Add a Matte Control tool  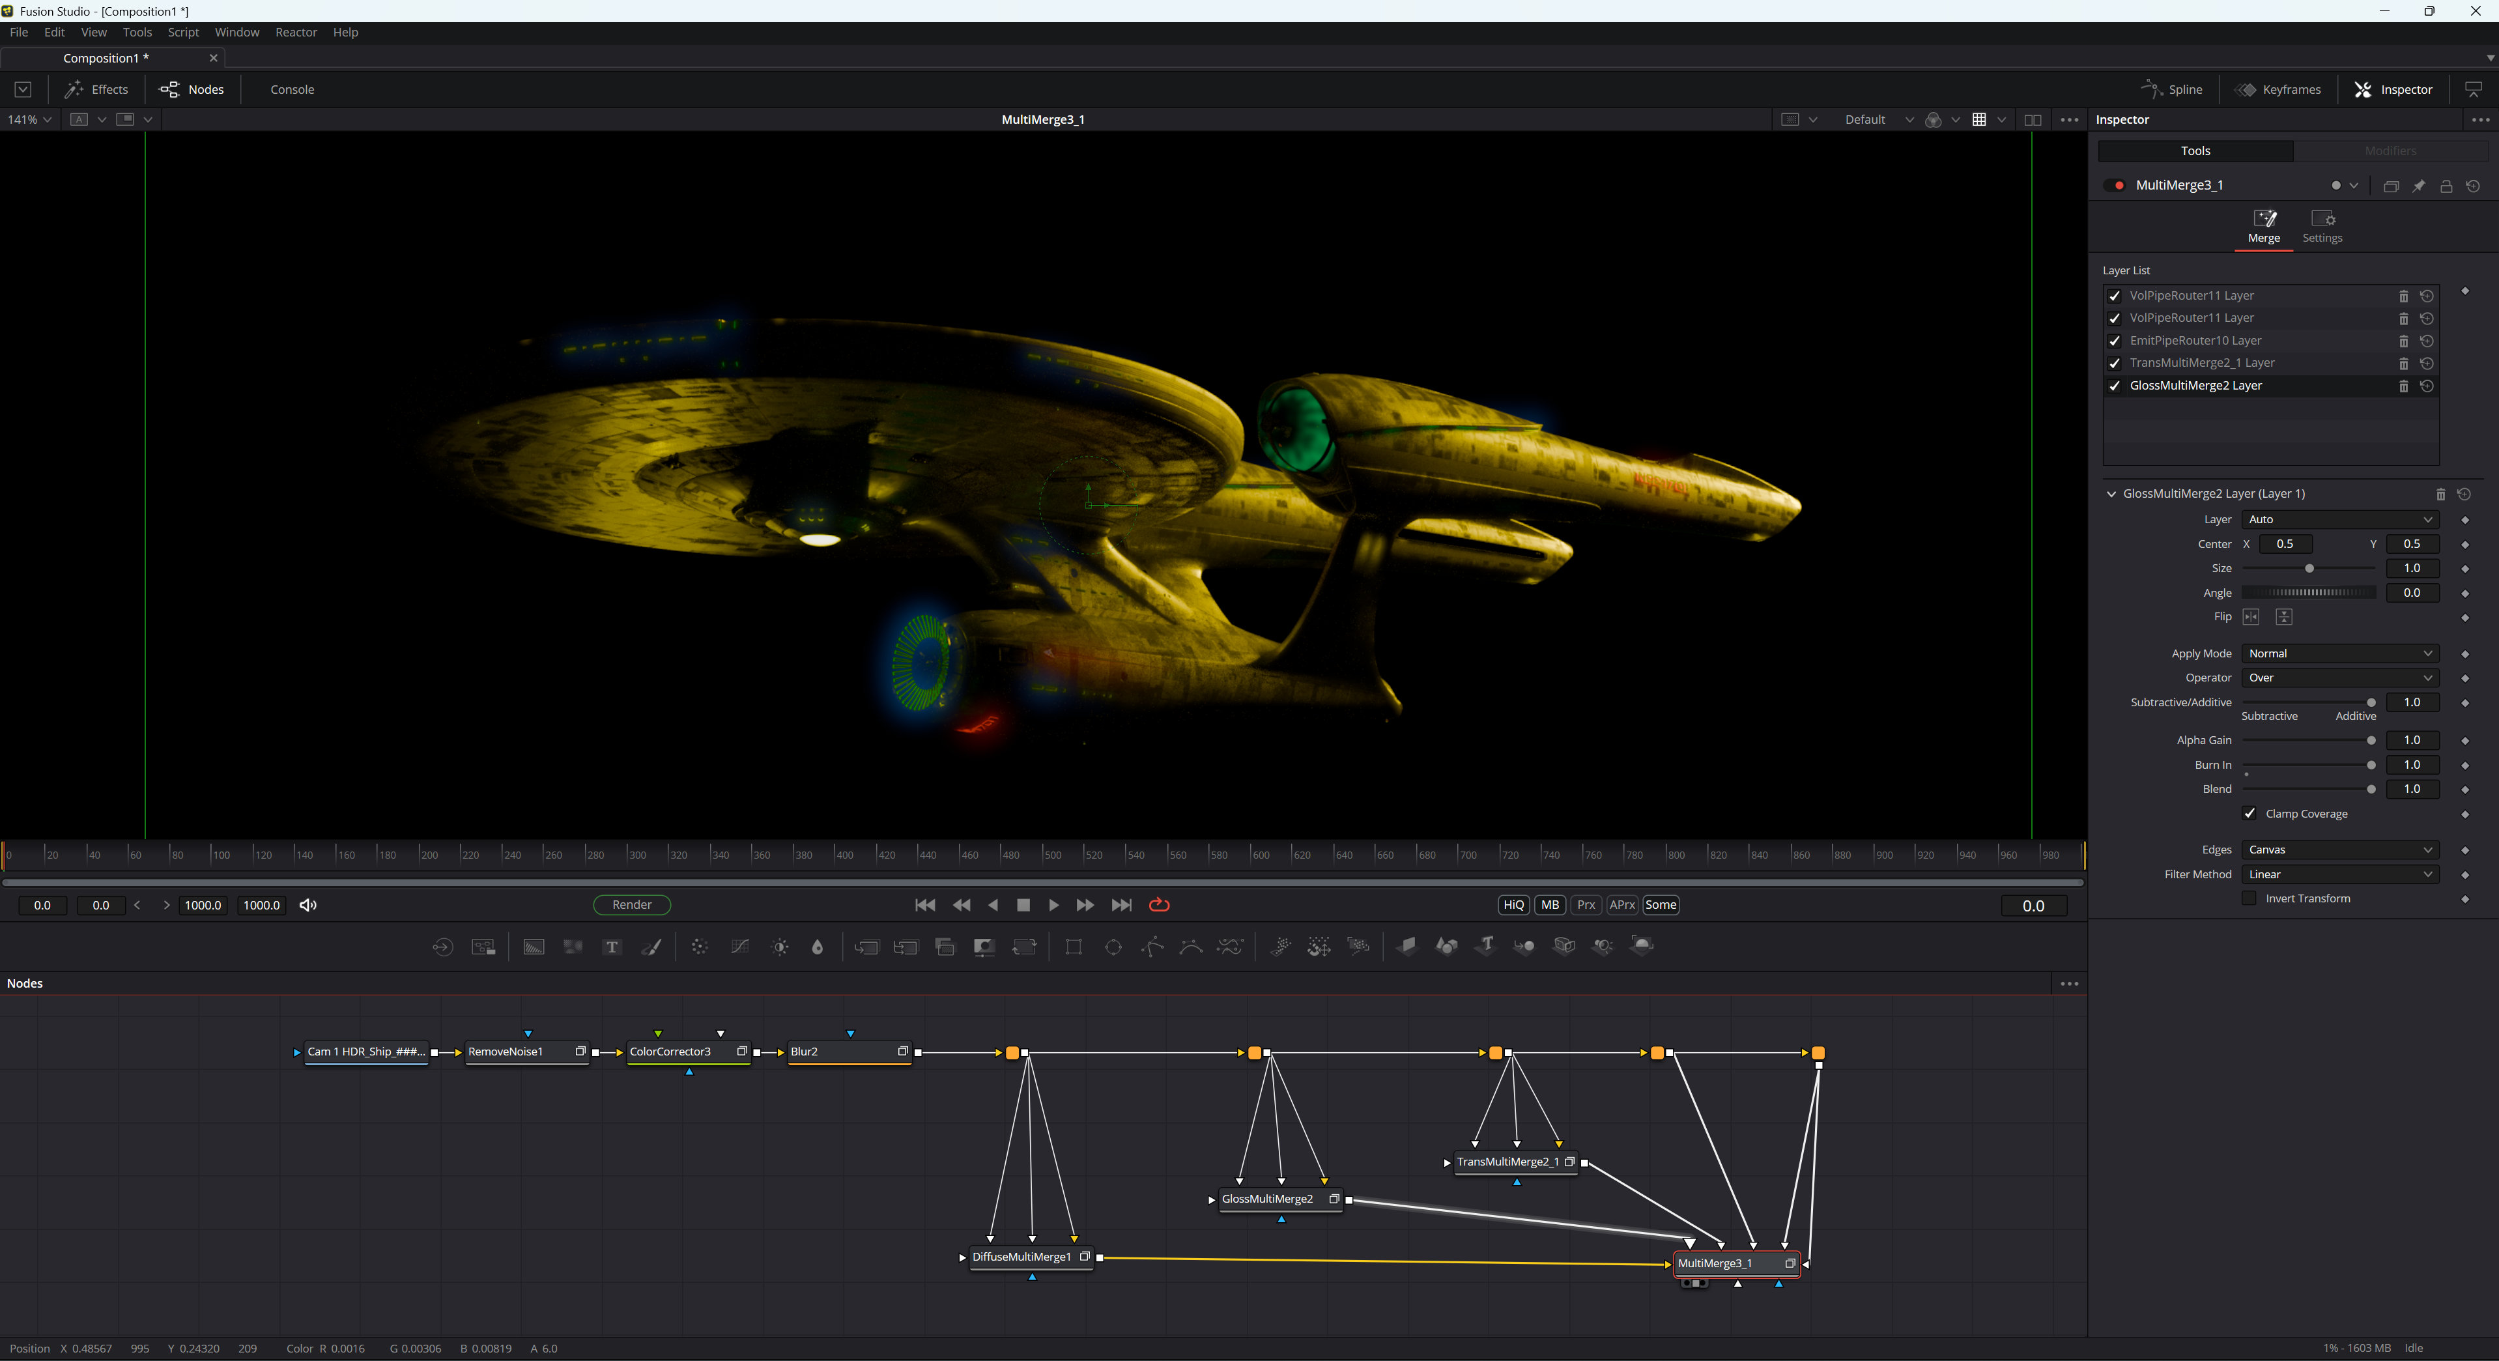tap(984, 947)
